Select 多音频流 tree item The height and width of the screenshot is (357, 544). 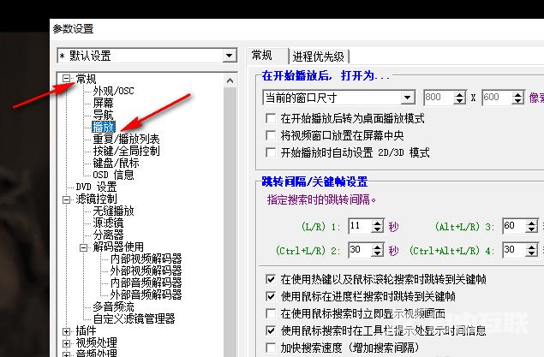click(113, 306)
